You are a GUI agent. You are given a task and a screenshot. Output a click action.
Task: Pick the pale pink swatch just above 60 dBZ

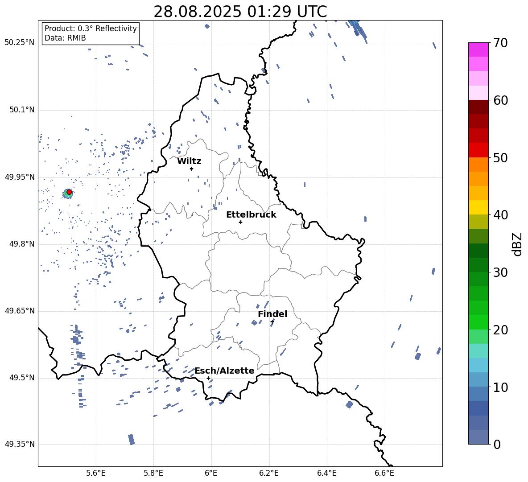point(478,93)
